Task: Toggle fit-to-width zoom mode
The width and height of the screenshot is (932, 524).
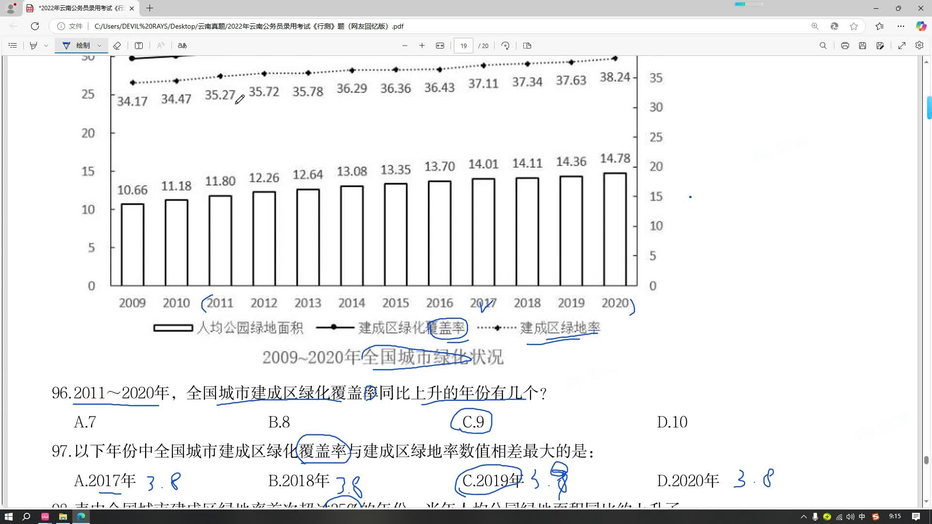Action: [x=440, y=45]
